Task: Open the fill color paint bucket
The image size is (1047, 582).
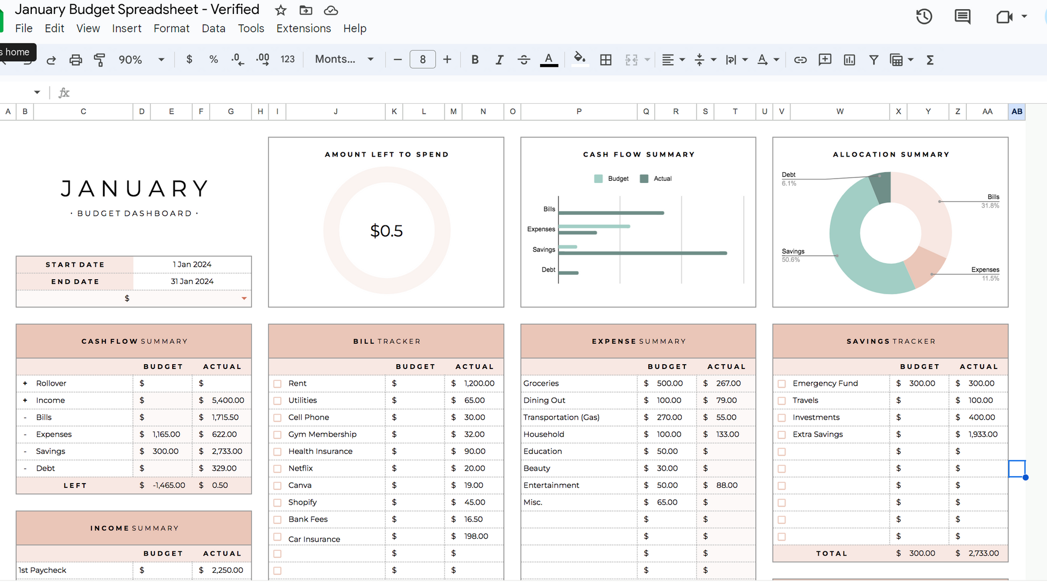Action: point(579,59)
